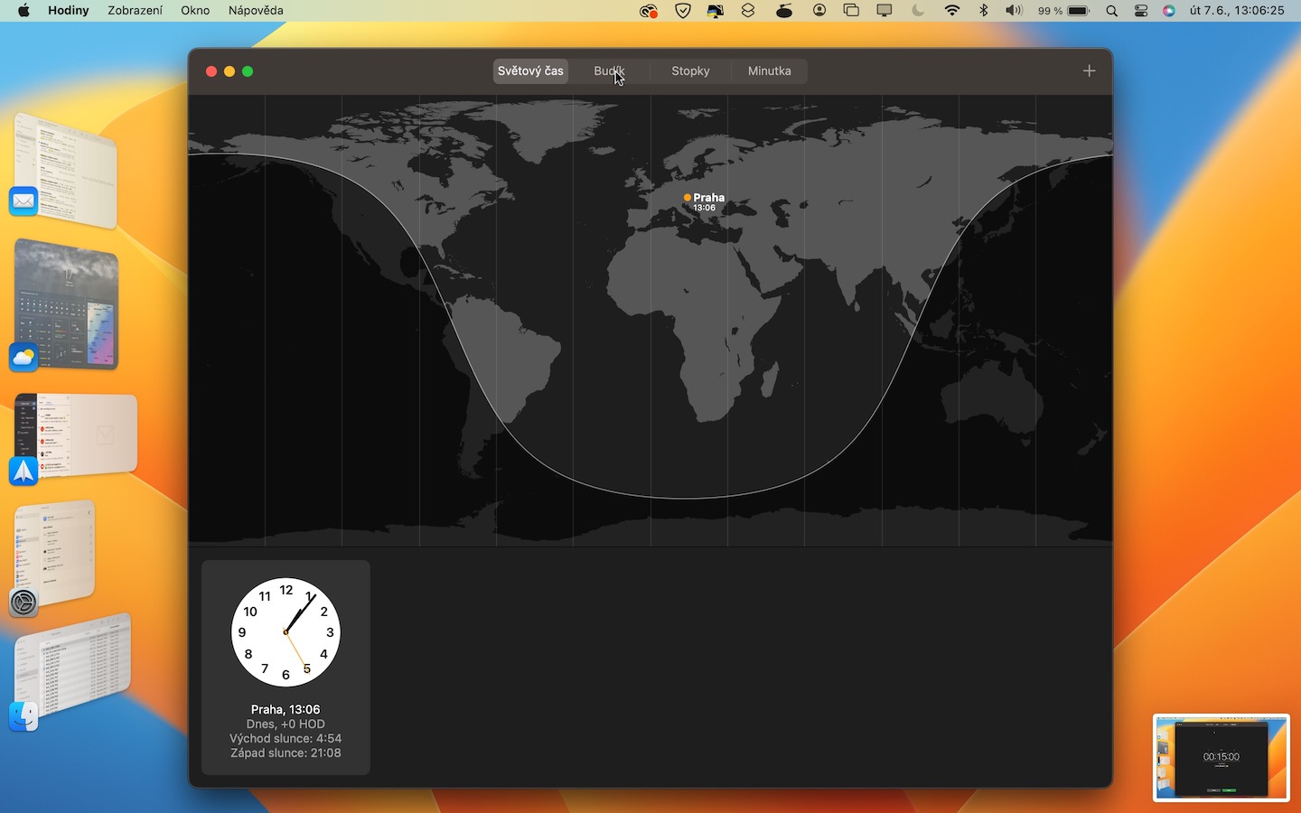Zoom the Hodiny window with green button

pos(248,71)
